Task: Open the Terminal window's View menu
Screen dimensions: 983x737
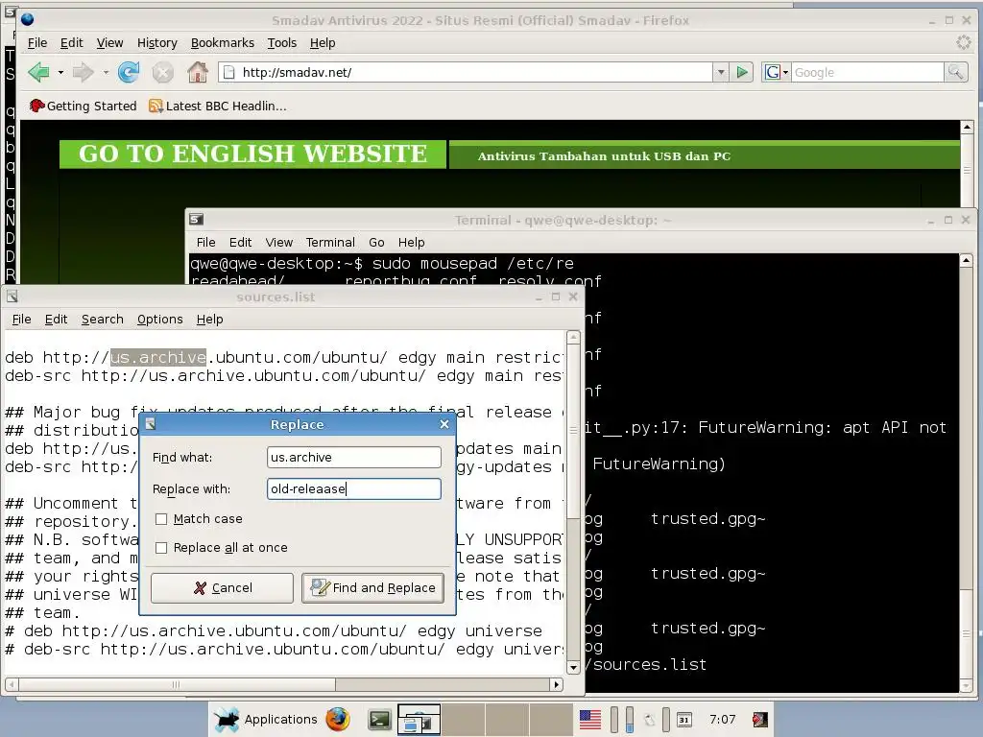Action: pos(278,242)
